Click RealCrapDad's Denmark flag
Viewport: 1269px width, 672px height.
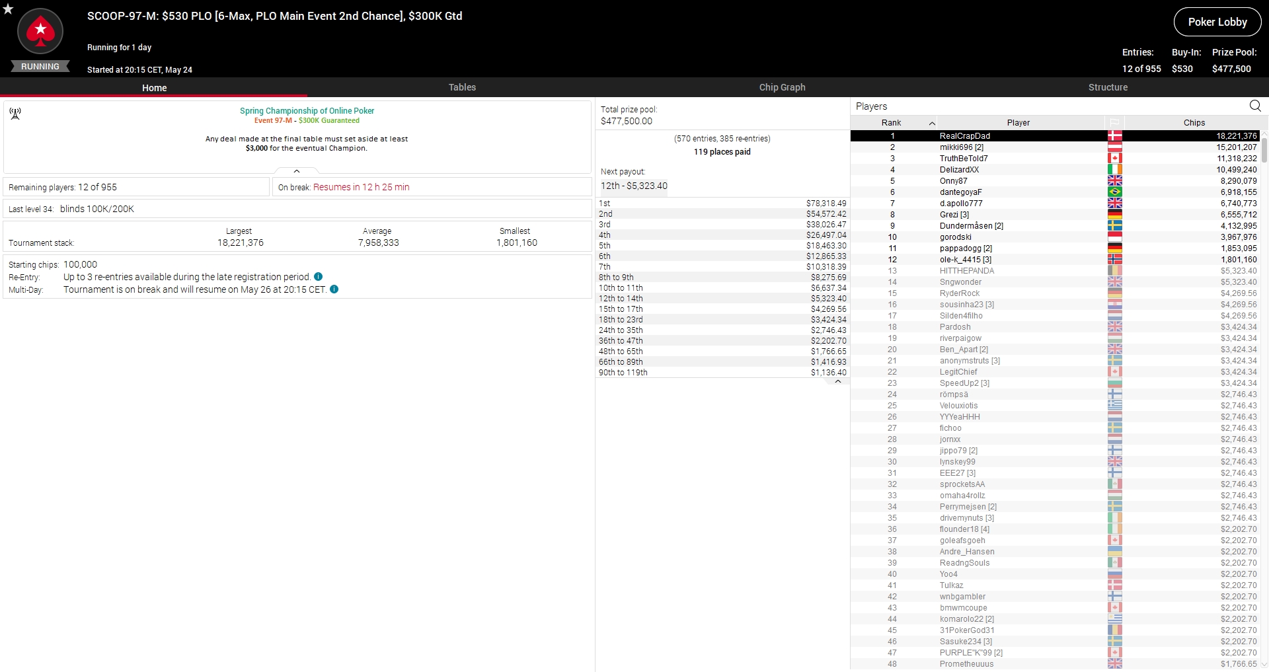pyautogui.click(x=1115, y=136)
